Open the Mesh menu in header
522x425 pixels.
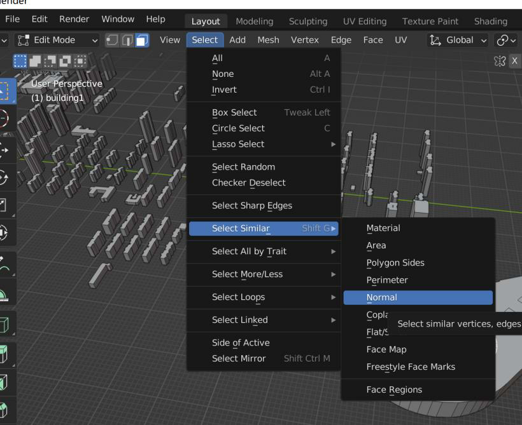pyautogui.click(x=268, y=40)
